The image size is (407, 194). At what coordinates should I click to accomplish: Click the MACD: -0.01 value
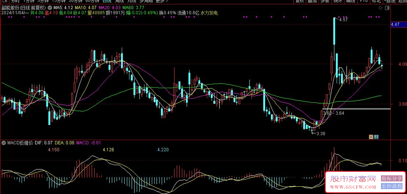coord(88,142)
